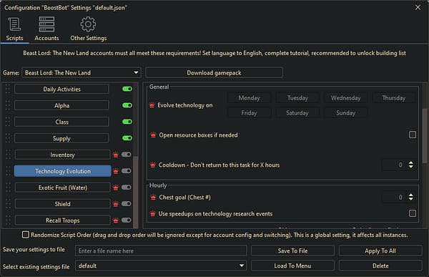This screenshot has height=277, width=429.
Task: Click the Save To File button
Action: tap(292, 251)
